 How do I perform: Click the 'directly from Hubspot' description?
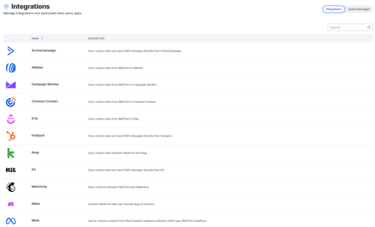[x=130, y=136]
